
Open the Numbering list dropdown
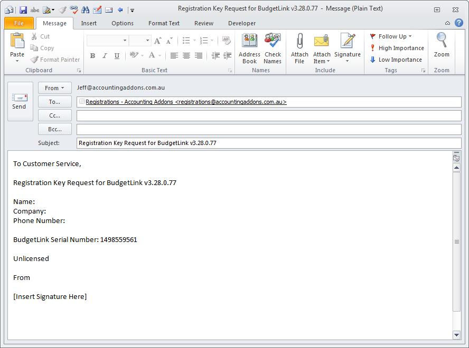212,41
